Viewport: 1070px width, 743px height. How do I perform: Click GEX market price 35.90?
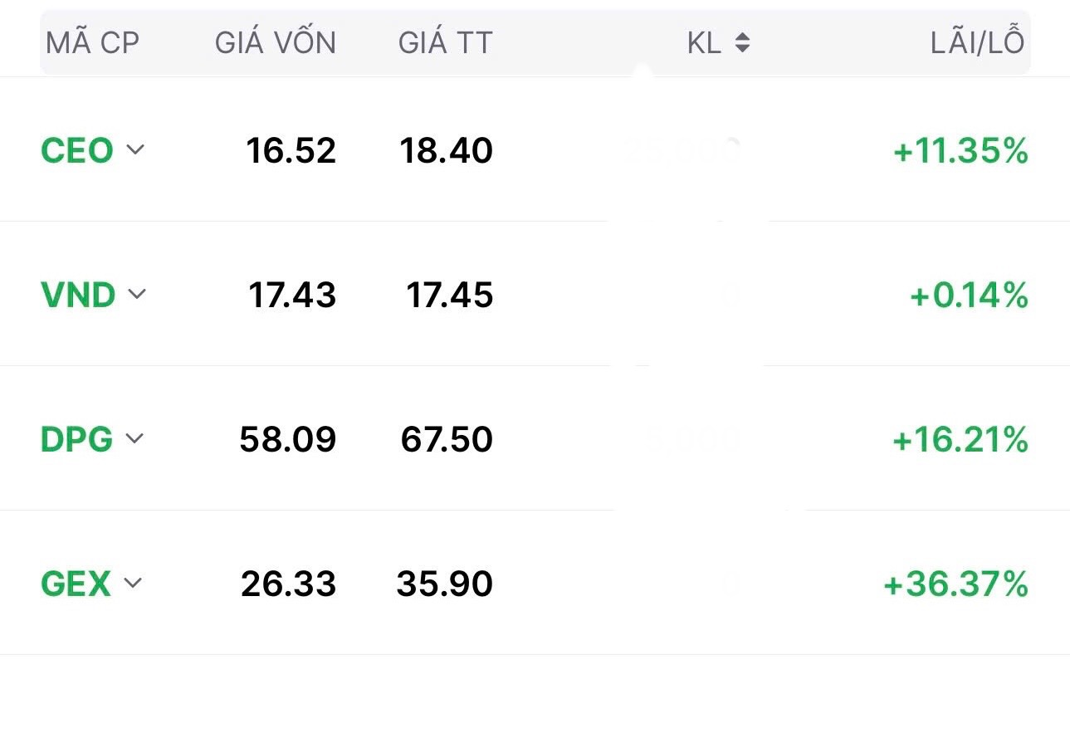pos(445,584)
